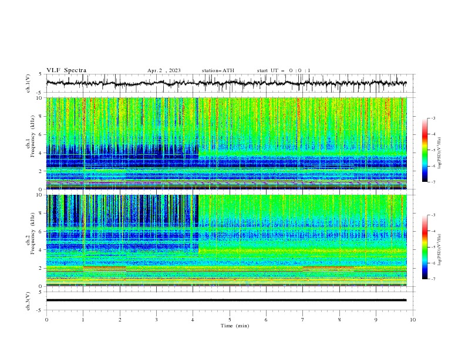Click the time axis tick label "6"
The image size is (465, 359).
(x=266, y=320)
